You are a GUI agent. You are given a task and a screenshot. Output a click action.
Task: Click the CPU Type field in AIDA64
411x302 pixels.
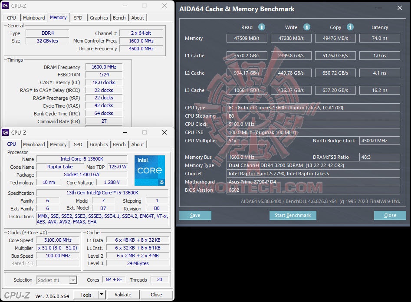313,108
